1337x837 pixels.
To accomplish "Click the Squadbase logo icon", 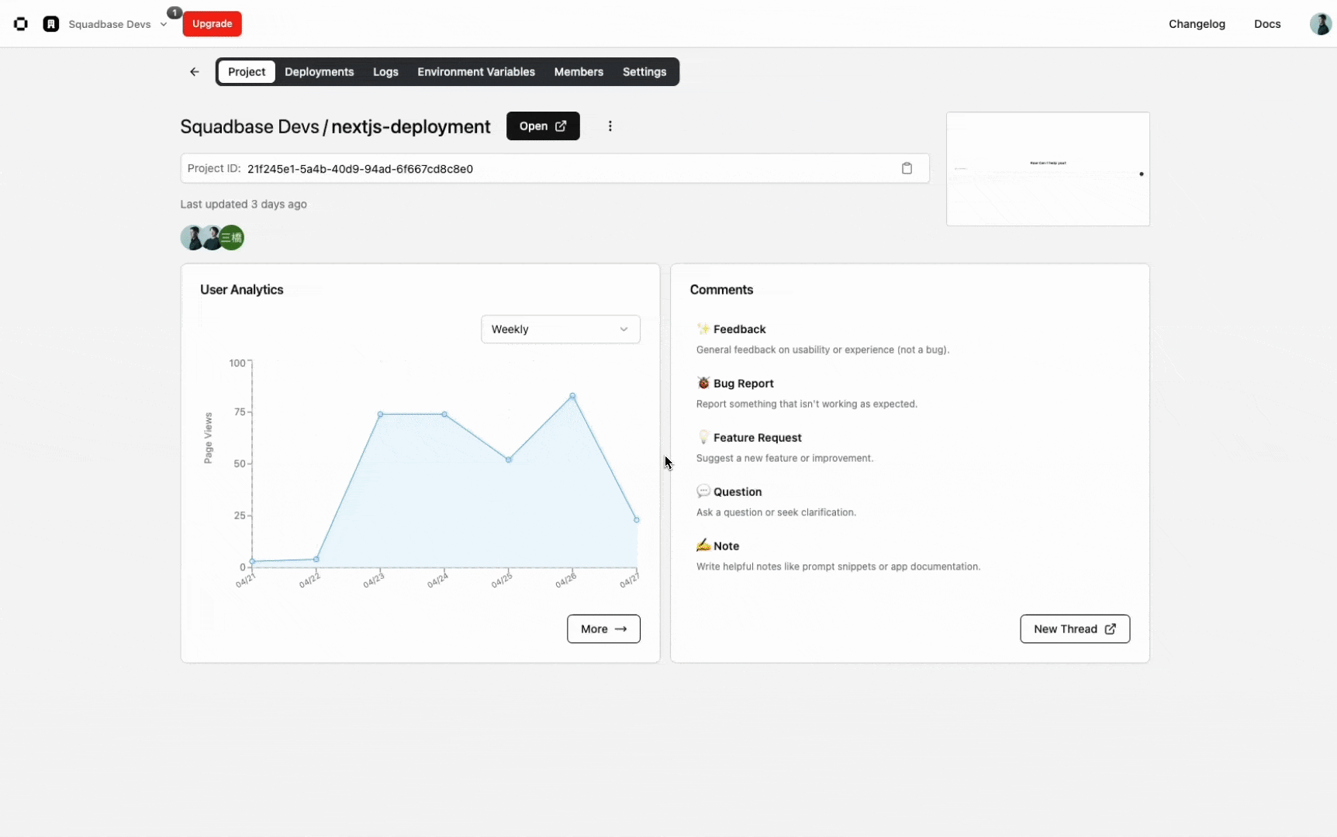I will (21, 24).
